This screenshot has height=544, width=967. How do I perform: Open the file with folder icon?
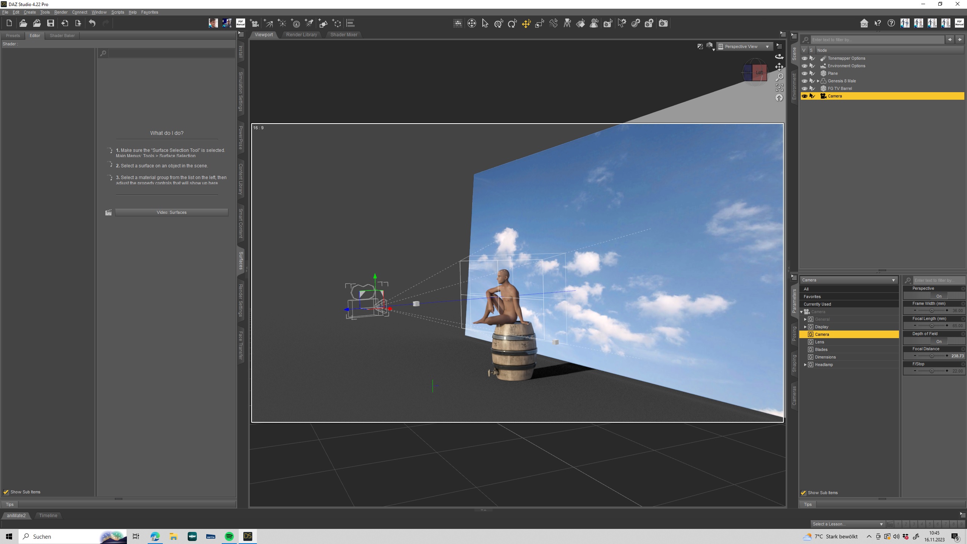[x=23, y=23]
